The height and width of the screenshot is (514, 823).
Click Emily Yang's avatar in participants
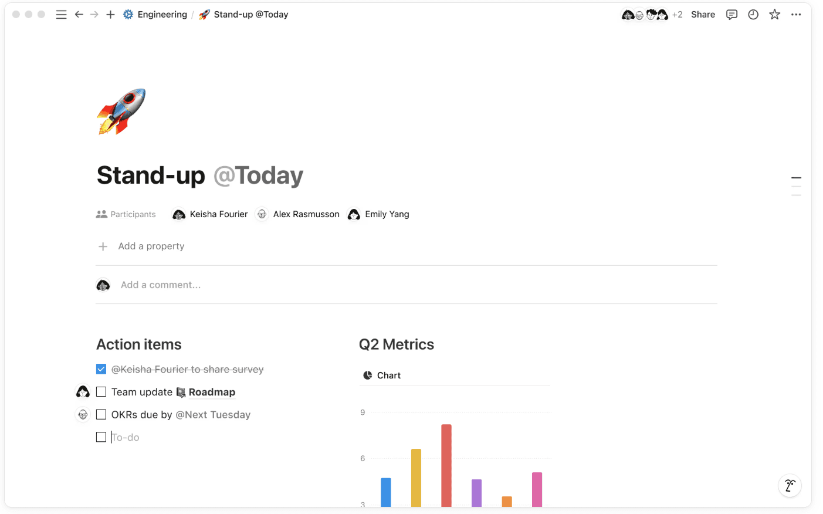354,215
